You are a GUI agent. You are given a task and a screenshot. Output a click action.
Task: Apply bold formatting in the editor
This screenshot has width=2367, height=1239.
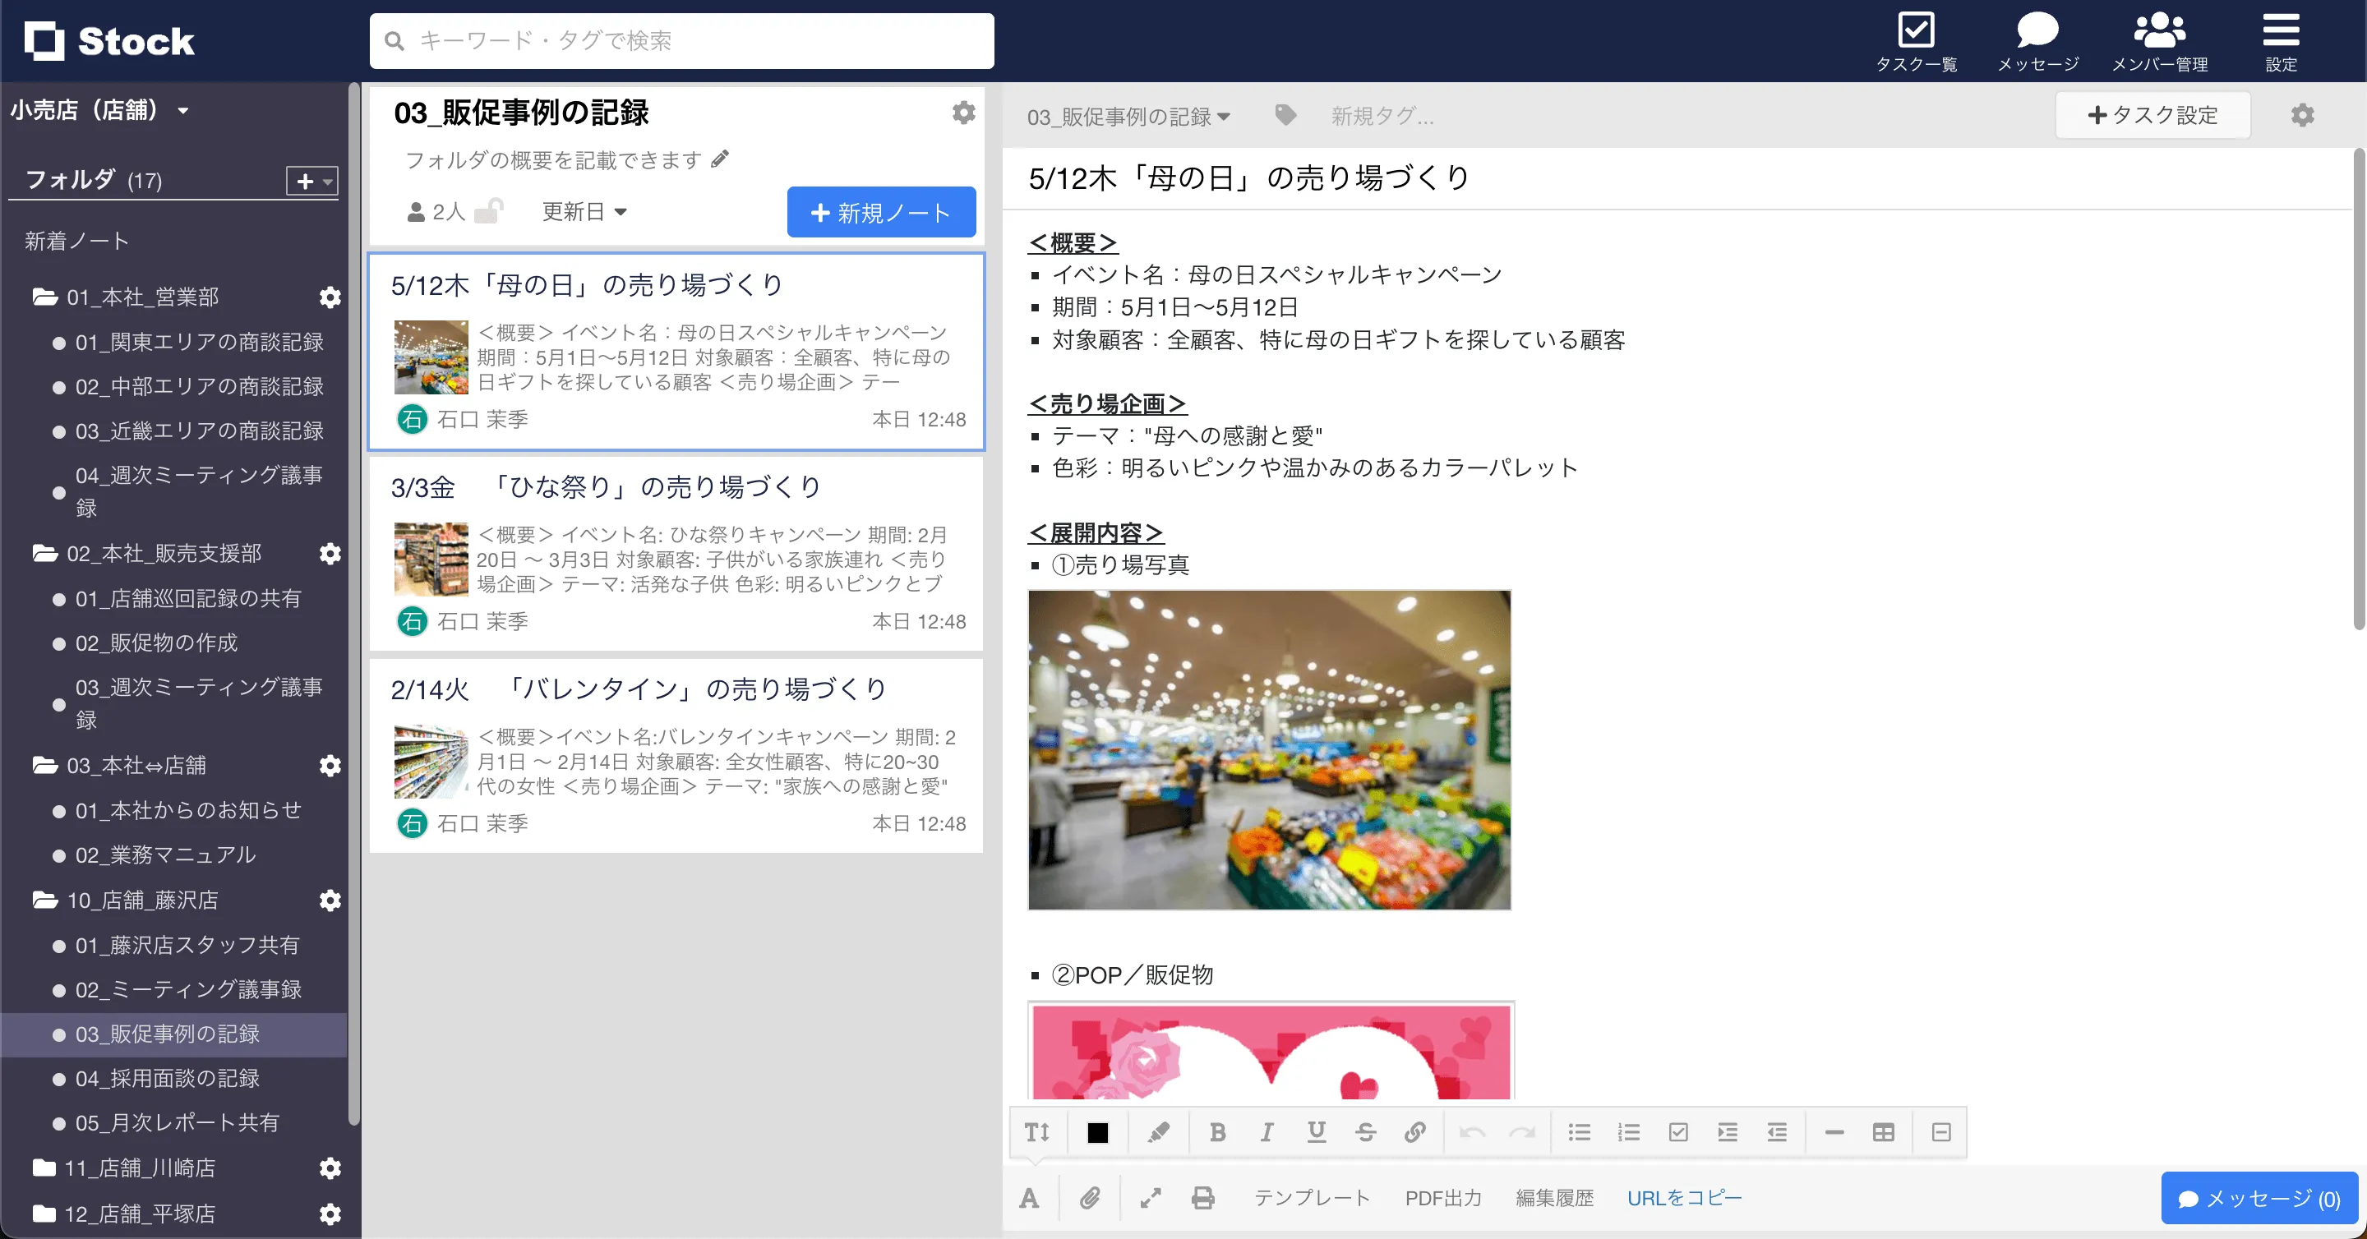tap(1217, 1132)
